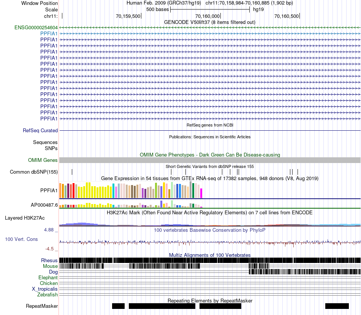Open Publications: Sequences in Scientific Articles title

[210, 137]
